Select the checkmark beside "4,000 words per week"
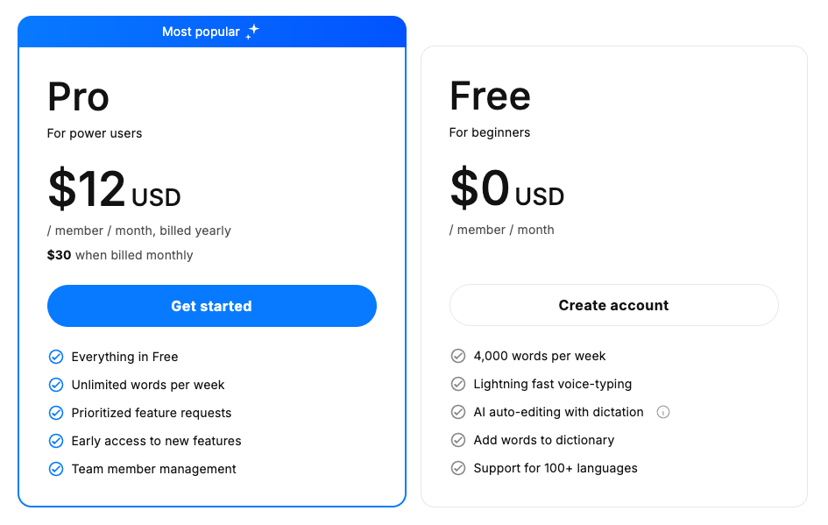Image resolution: width=828 pixels, height=525 pixels. point(457,356)
